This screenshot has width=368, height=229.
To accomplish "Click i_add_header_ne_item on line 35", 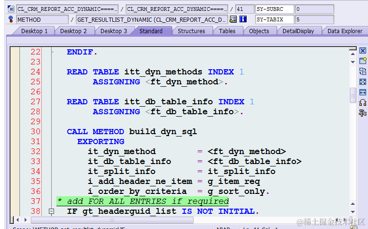I will (140, 182).
